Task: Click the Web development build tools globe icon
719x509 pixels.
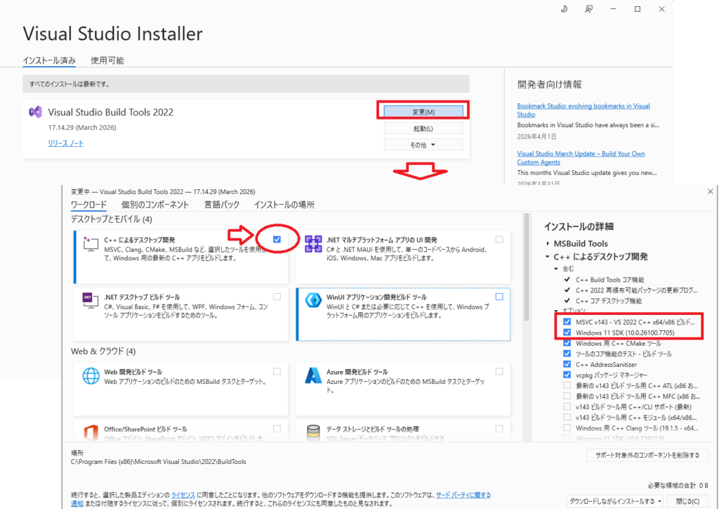Action: coord(91,375)
